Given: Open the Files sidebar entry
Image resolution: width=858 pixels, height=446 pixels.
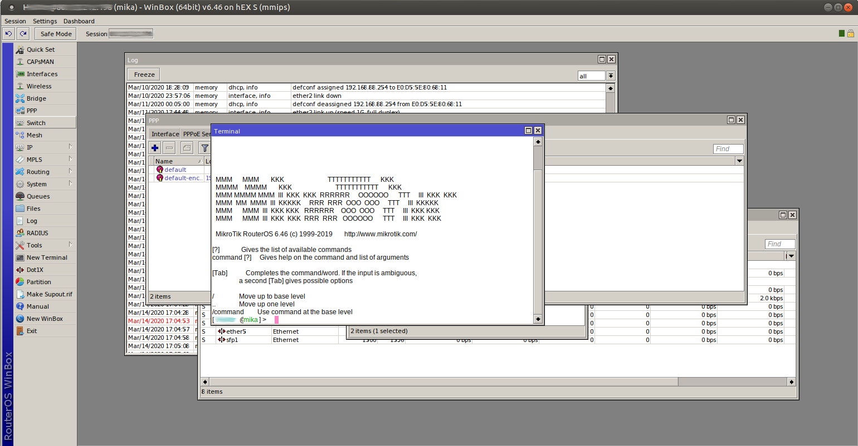Looking at the screenshot, I should 45,209.
